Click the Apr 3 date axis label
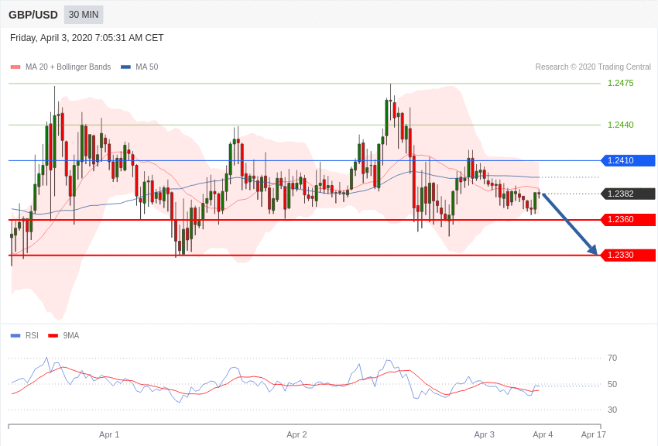The width and height of the screenshot is (658, 446). (485, 434)
